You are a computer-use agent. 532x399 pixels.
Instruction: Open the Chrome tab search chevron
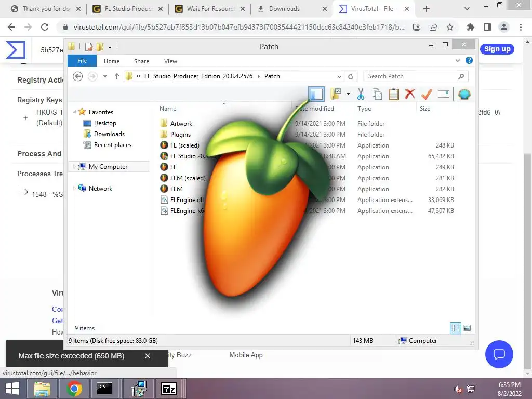(x=467, y=9)
